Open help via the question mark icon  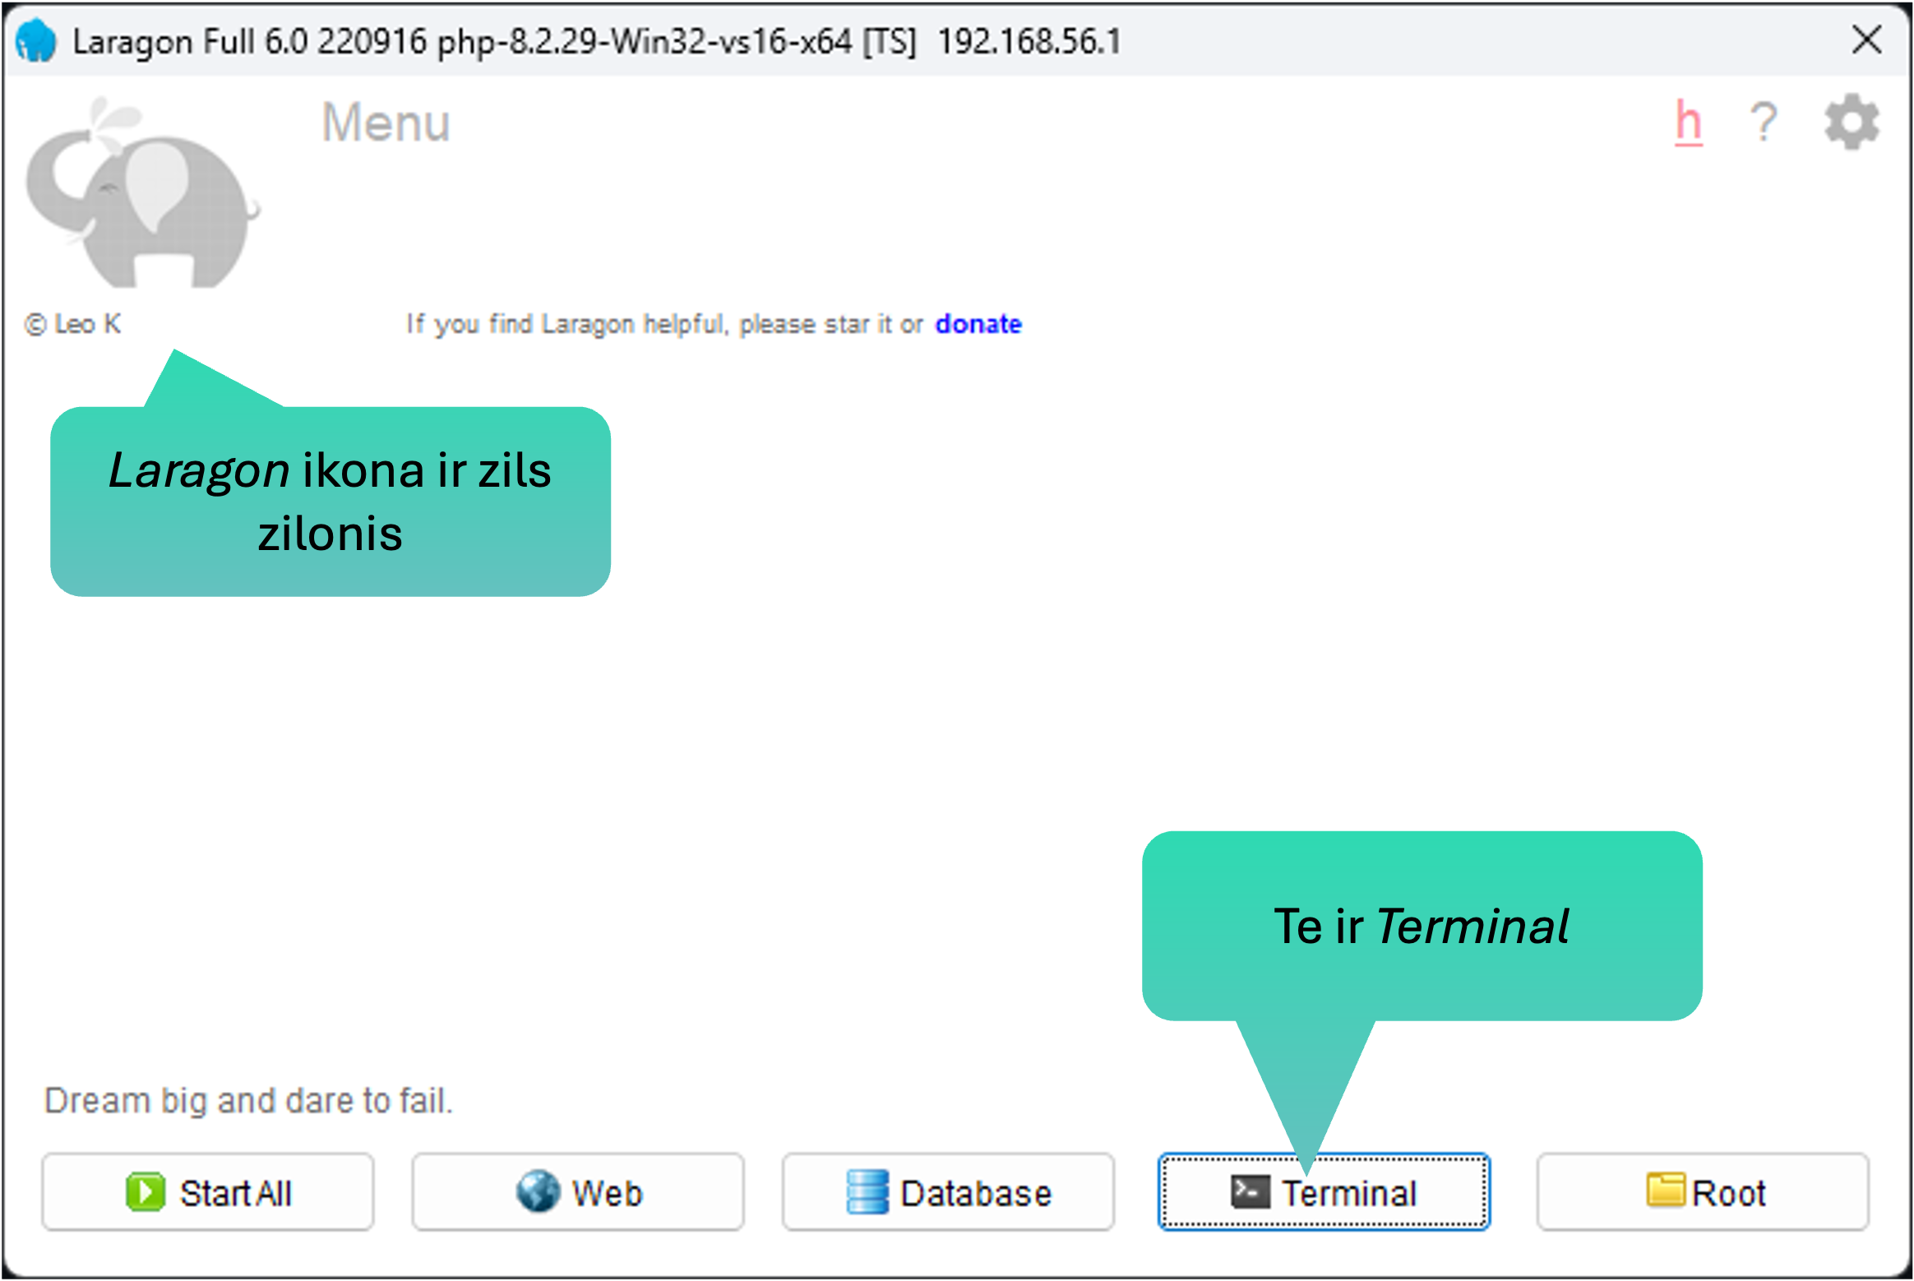point(1764,123)
